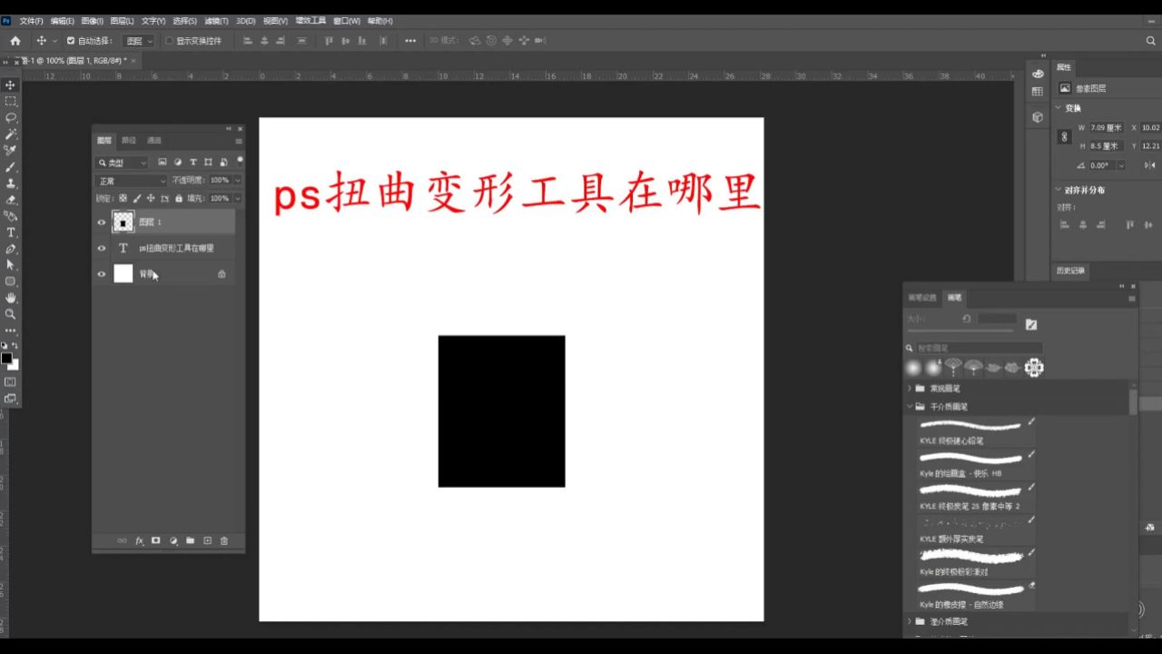Select the Type tool in the toolbar
This screenshot has height=654, width=1162.
point(9,232)
